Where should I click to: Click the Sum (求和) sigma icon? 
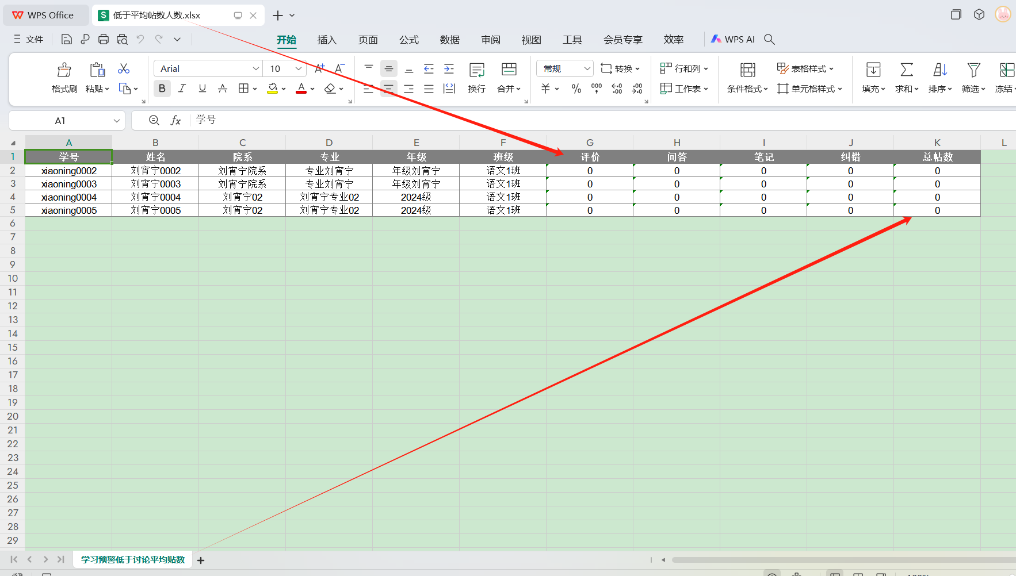906,70
